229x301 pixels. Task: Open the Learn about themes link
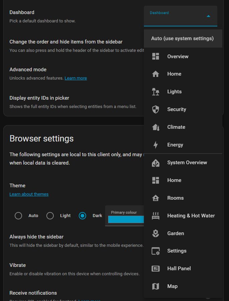pos(29,194)
